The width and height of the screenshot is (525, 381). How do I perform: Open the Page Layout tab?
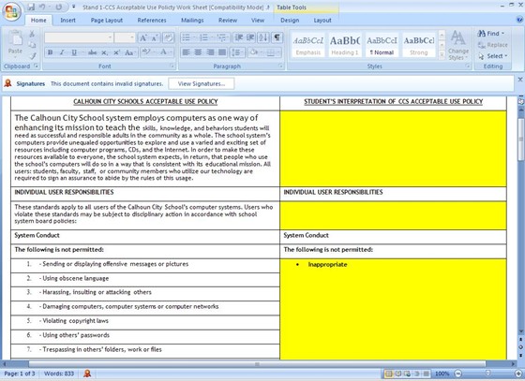click(x=107, y=21)
